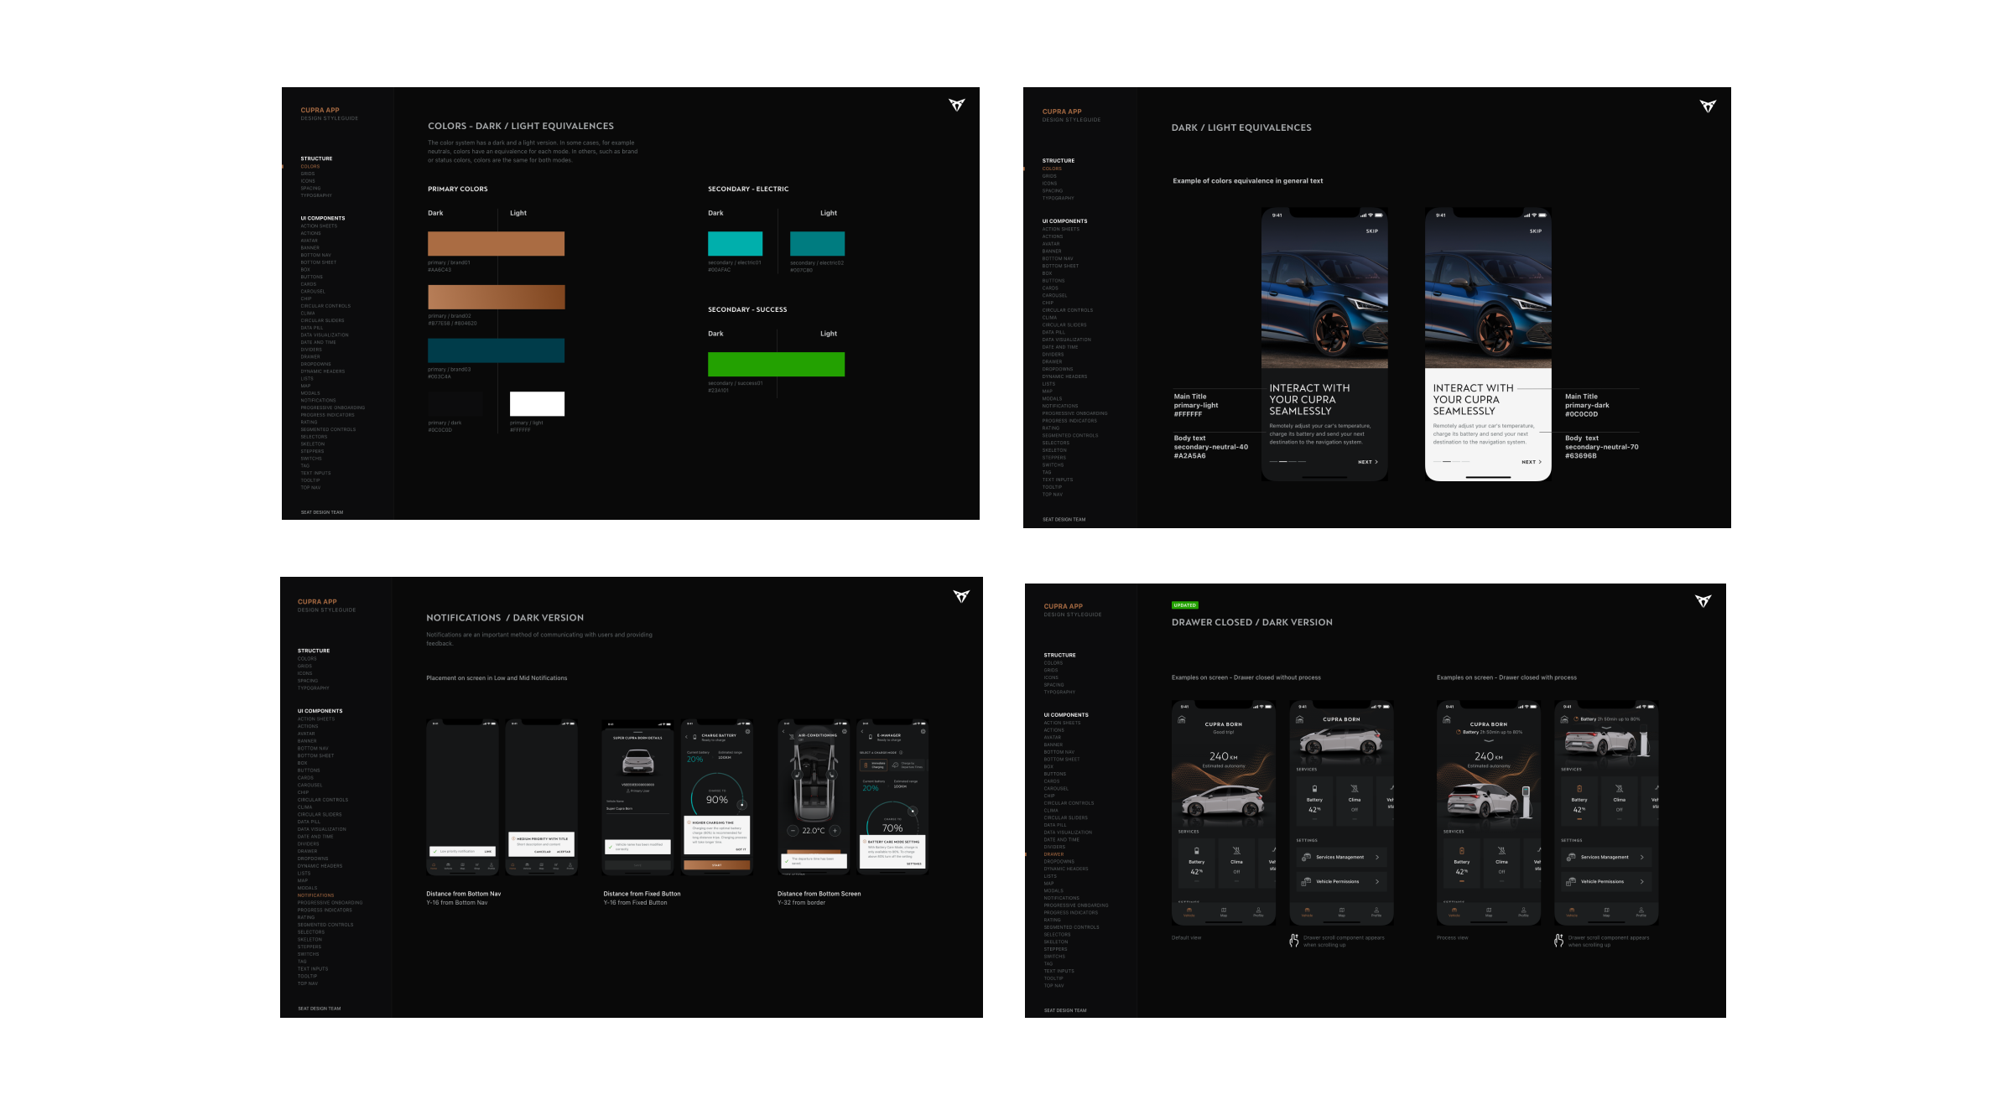
Task: Tap SKIP on the light onboarding phone
Action: click(x=1536, y=231)
